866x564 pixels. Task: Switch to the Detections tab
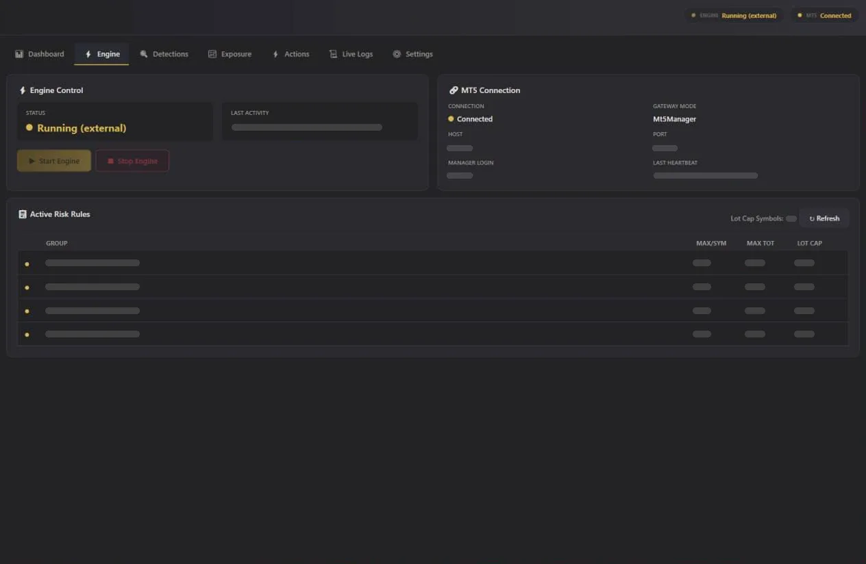pos(164,54)
